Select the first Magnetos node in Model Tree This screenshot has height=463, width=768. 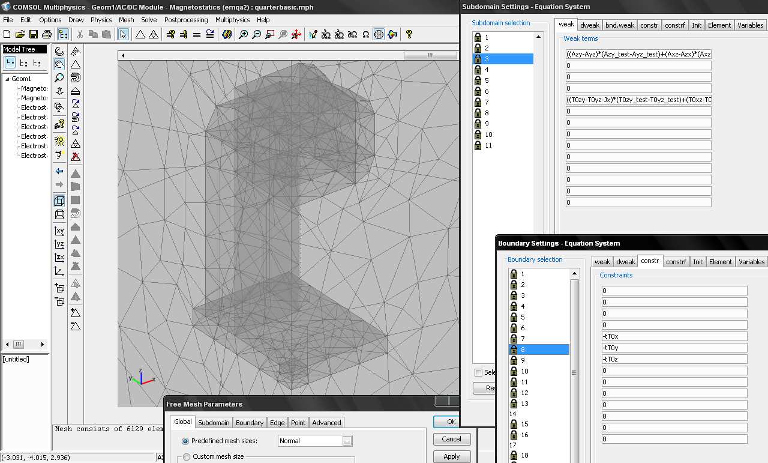click(34, 88)
